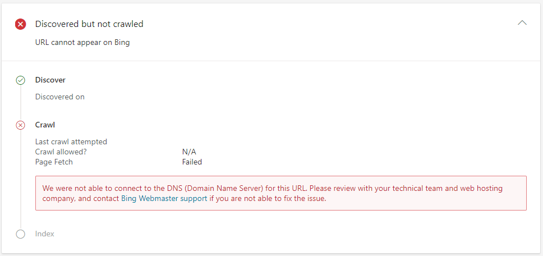543x256 pixels.
Task: Click the green Discover checkmark icon
Action: (20, 80)
